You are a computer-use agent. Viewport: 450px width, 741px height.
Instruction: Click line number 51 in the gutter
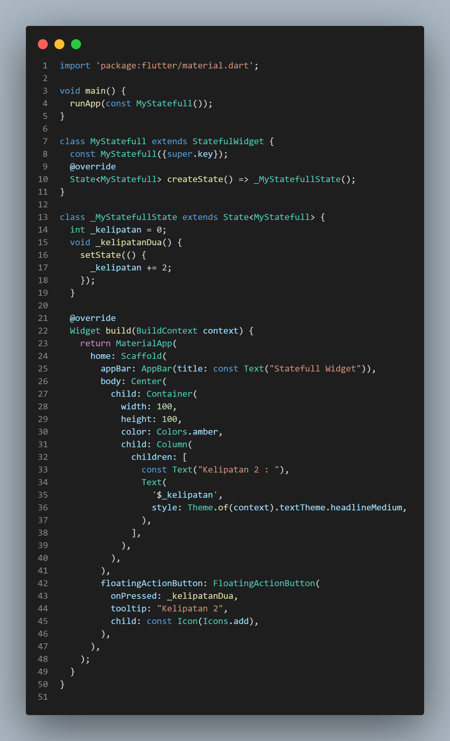(x=43, y=697)
